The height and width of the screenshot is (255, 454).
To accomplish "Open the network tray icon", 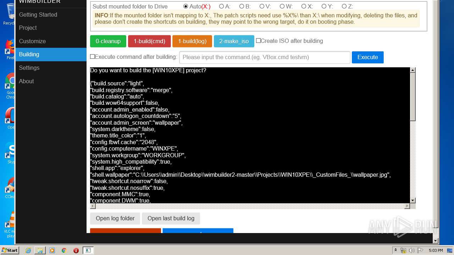I will [x=403, y=250].
